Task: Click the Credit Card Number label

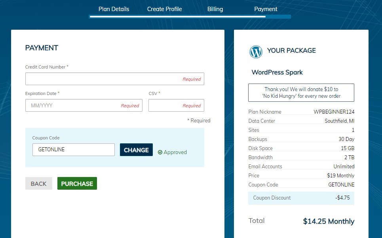Action: [x=47, y=67]
